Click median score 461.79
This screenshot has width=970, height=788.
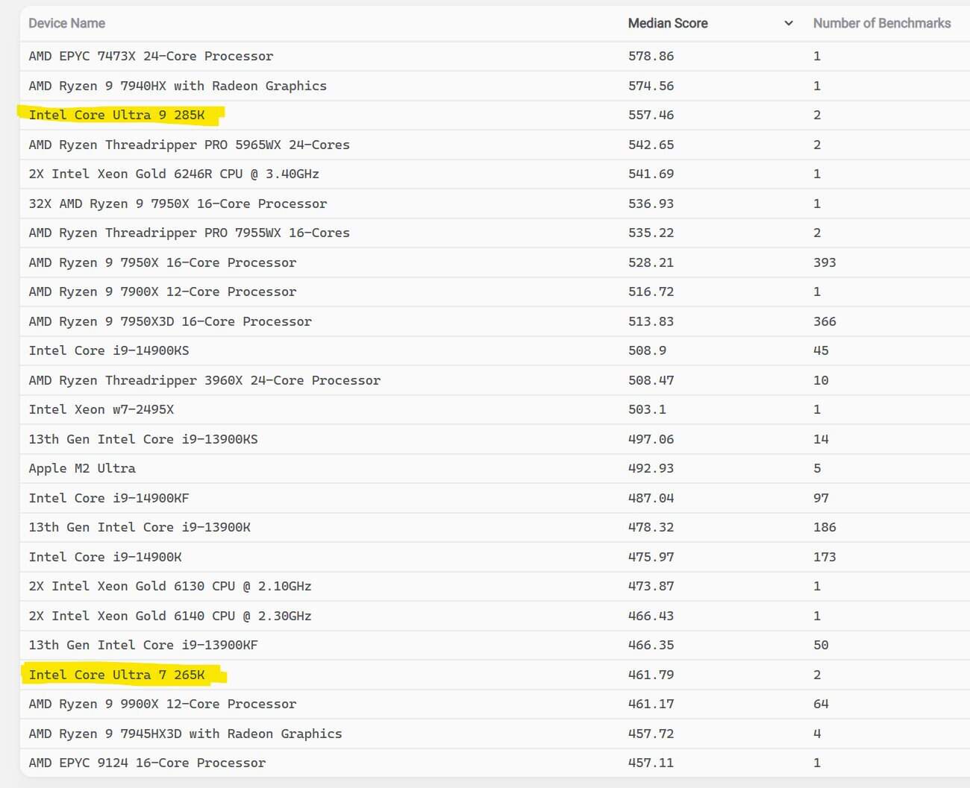651,675
